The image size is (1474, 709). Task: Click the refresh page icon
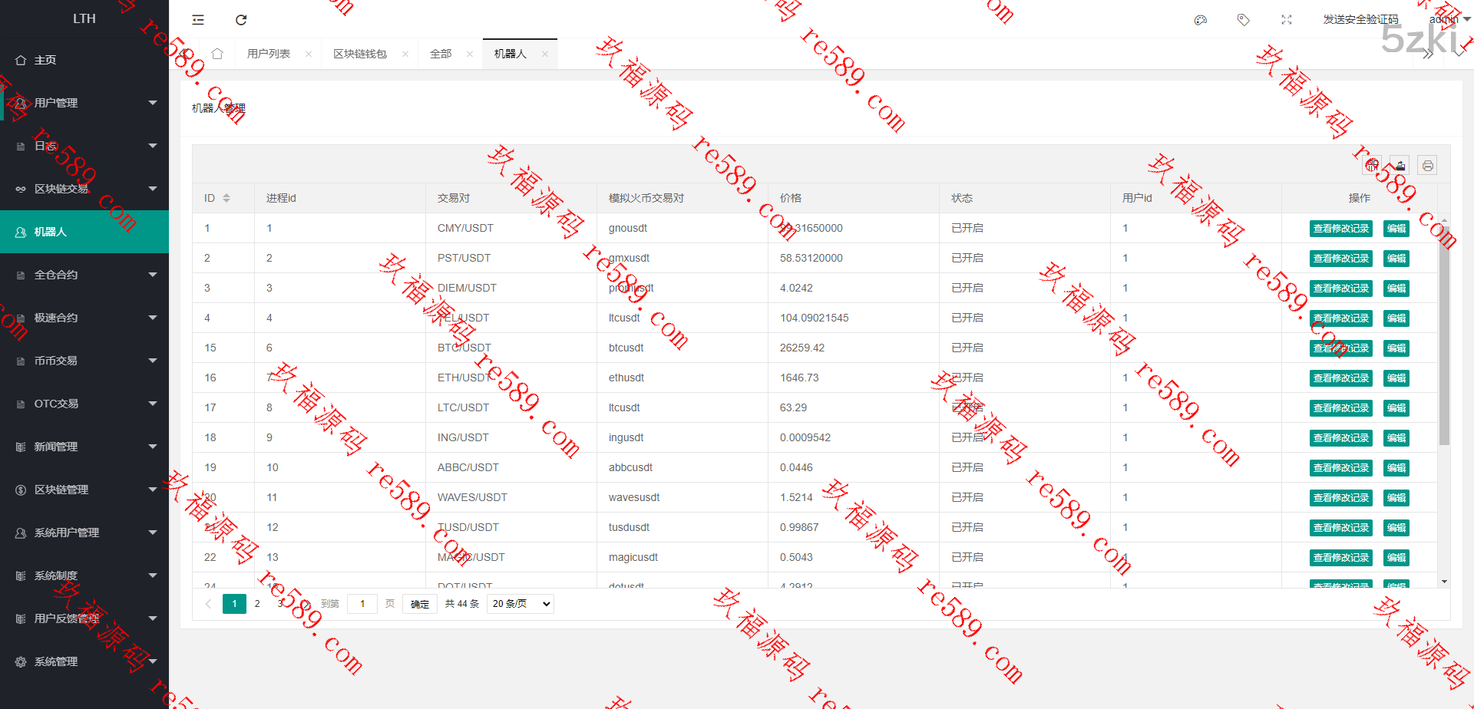pyautogui.click(x=241, y=20)
